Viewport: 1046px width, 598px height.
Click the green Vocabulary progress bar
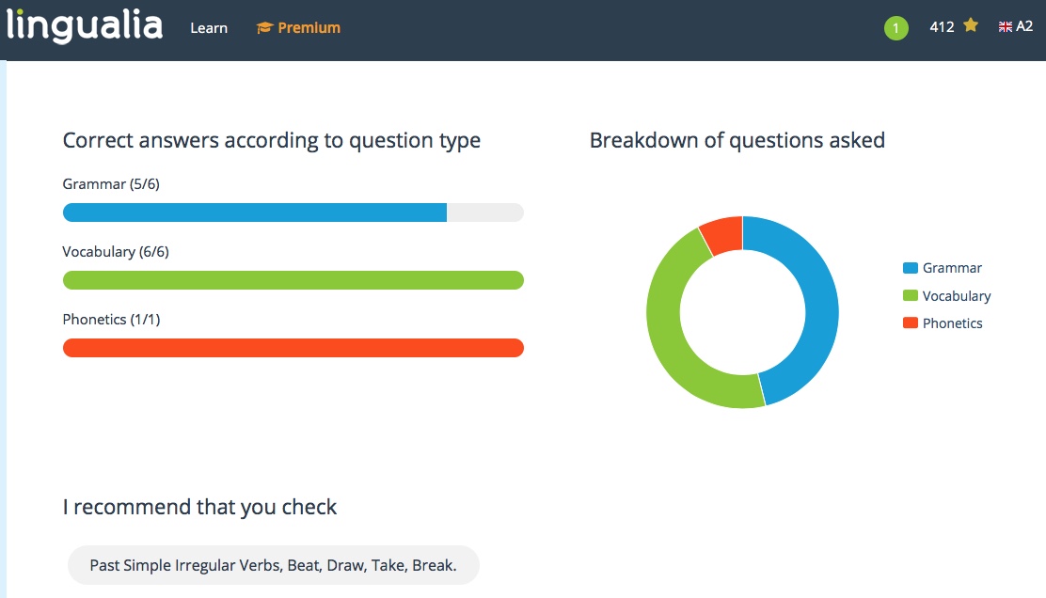tap(293, 280)
